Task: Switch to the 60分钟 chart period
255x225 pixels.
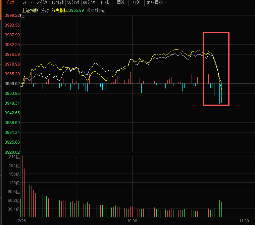Action: (x=89, y=3)
